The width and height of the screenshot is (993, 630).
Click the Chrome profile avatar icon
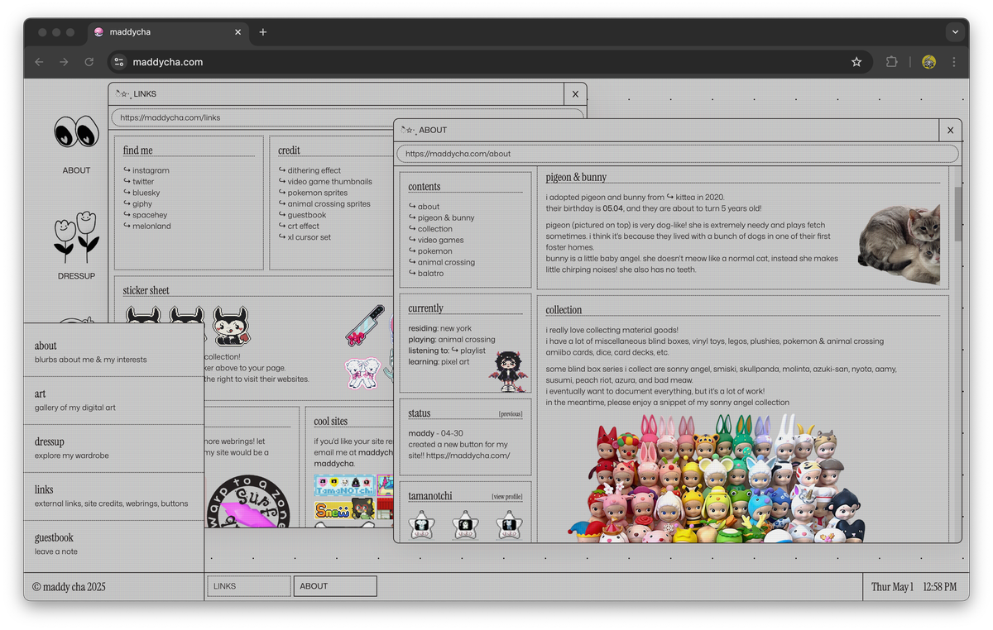tap(928, 62)
